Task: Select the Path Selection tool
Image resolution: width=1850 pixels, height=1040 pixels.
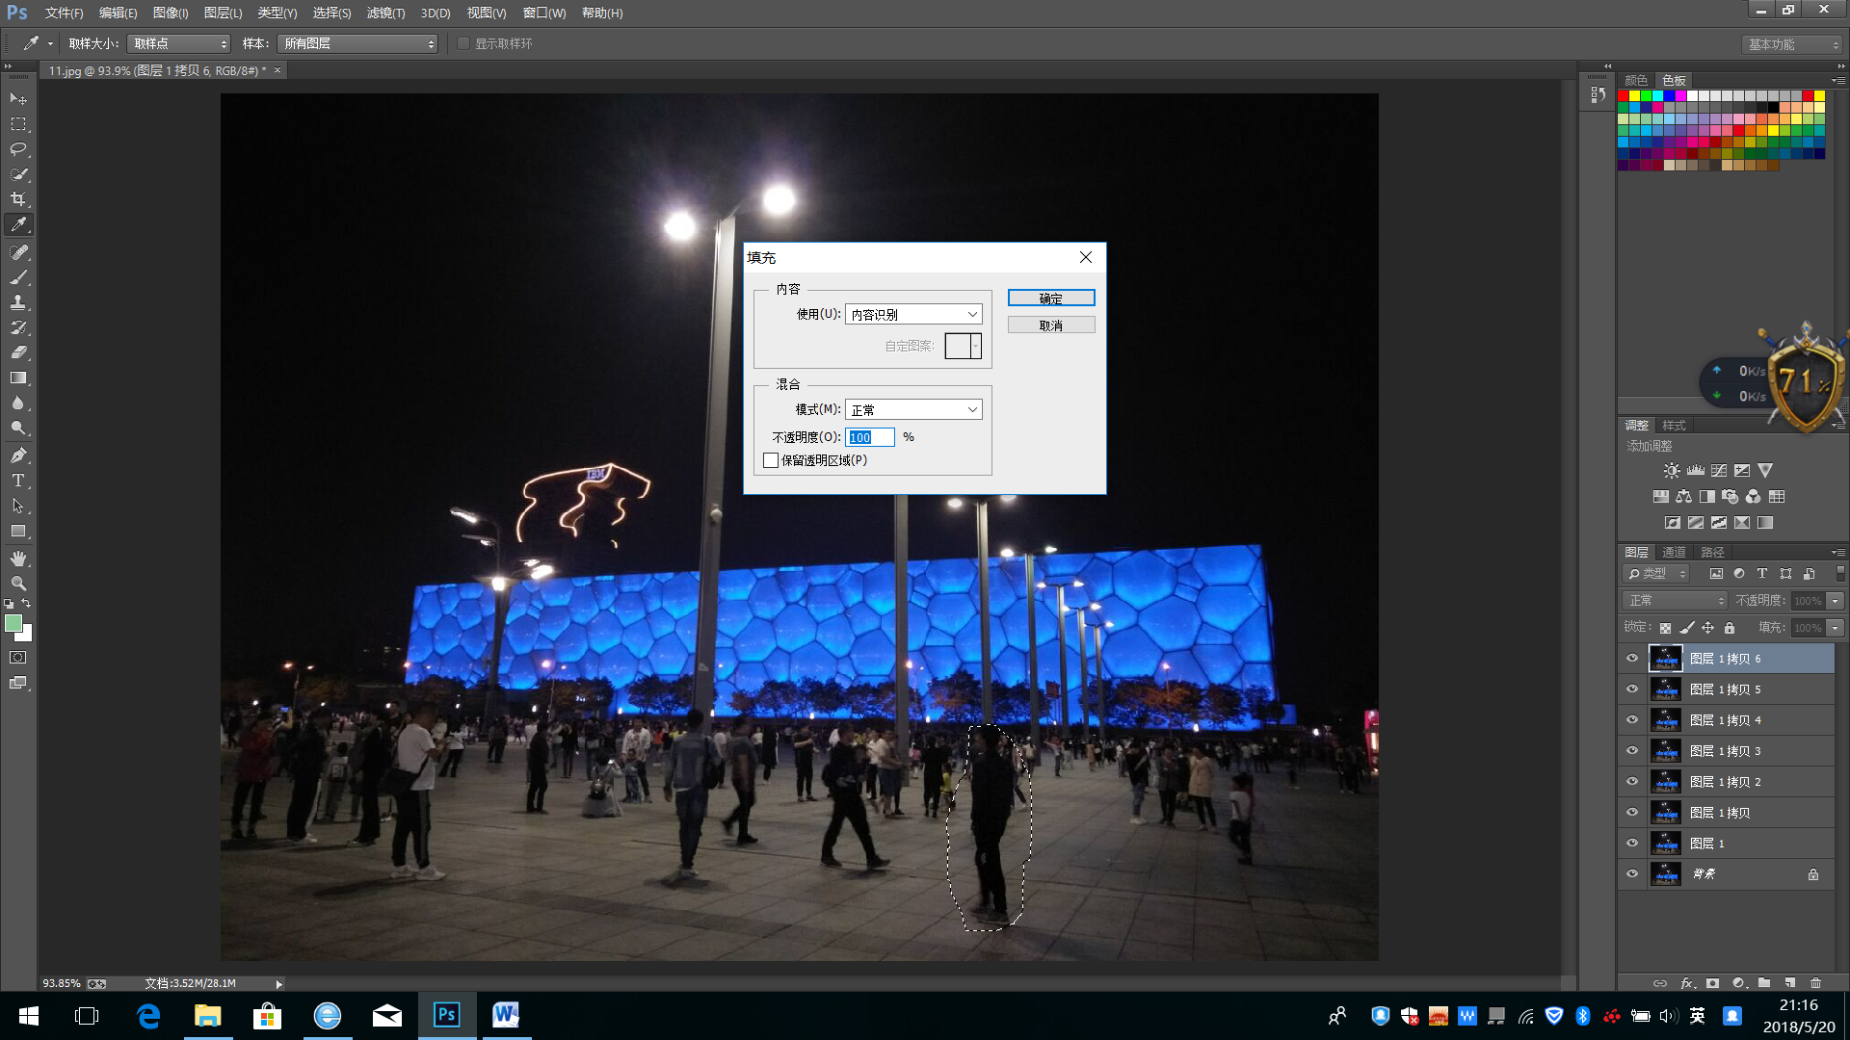Action: 18,506
